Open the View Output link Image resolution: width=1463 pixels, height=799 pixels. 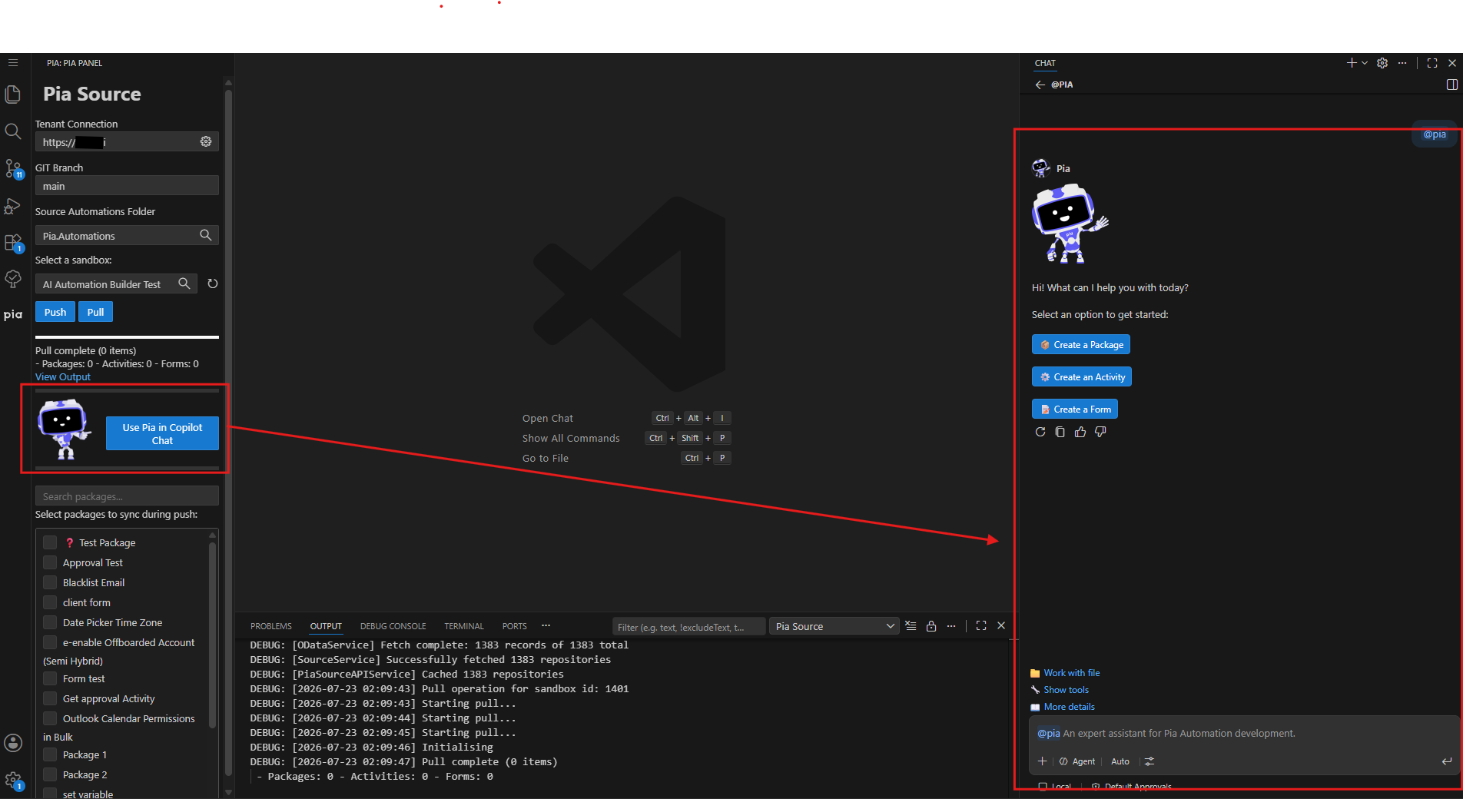pyautogui.click(x=63, y=377)
